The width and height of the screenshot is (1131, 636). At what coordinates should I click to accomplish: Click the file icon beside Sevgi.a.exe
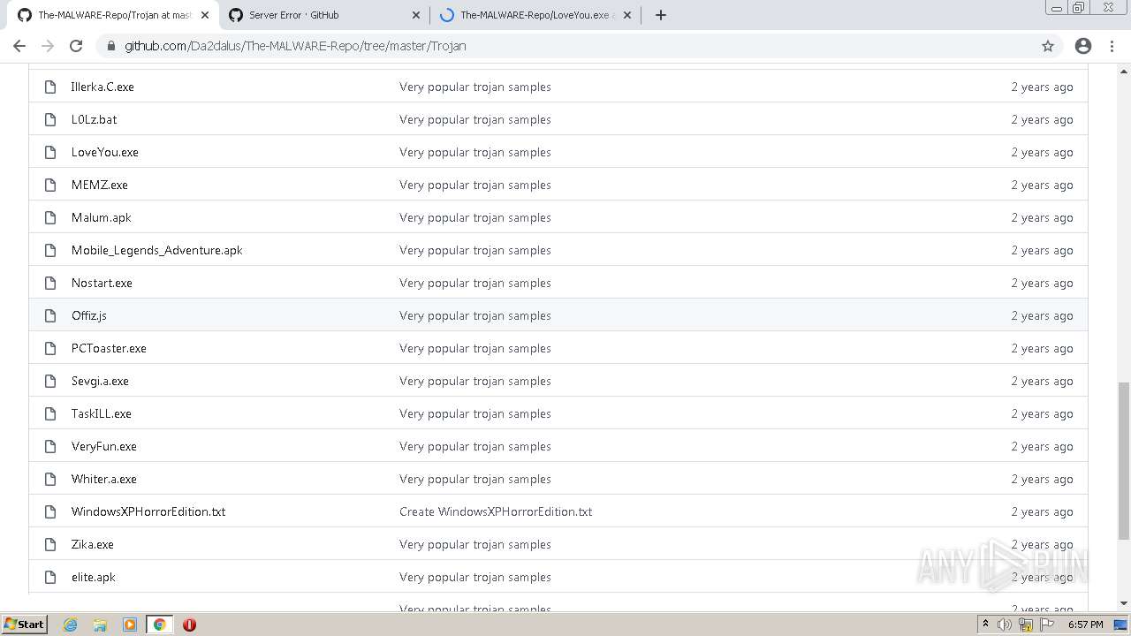click(x=50, y=381)
